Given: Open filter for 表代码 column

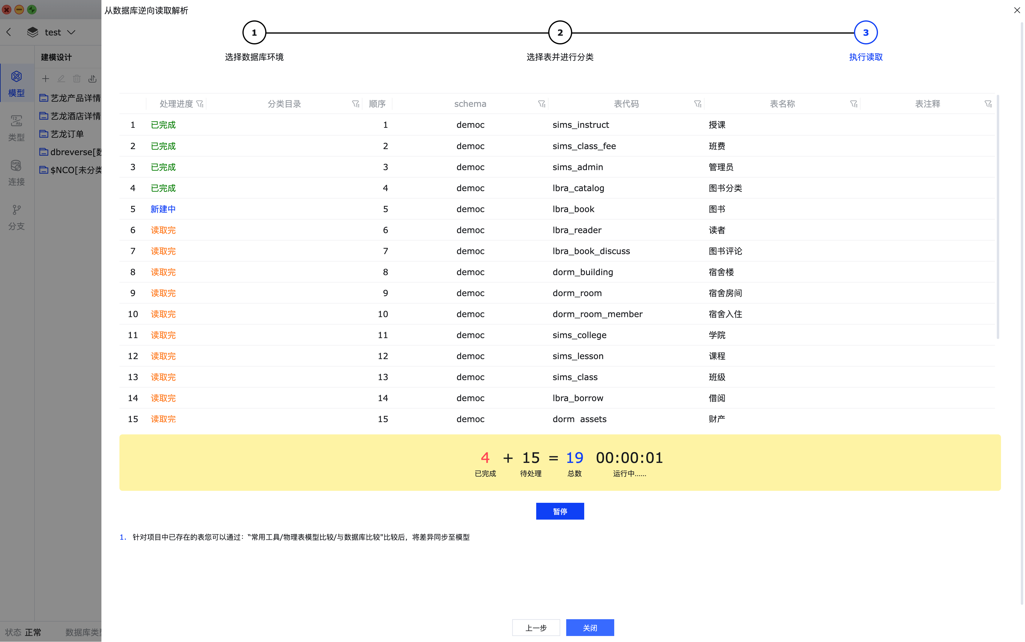Looking at the screenshot, I should 698,104.
